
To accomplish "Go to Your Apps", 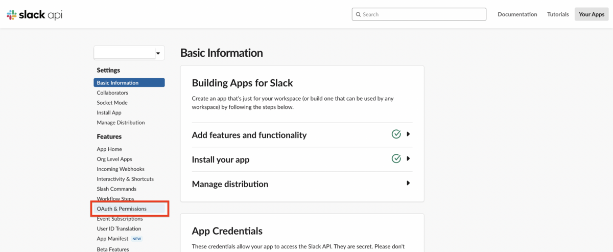I will [592, 14].
